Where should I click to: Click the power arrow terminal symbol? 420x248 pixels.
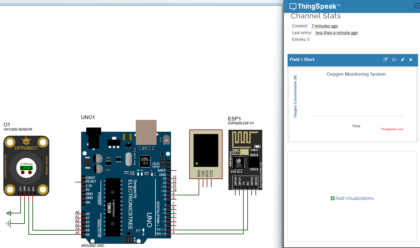9,213
